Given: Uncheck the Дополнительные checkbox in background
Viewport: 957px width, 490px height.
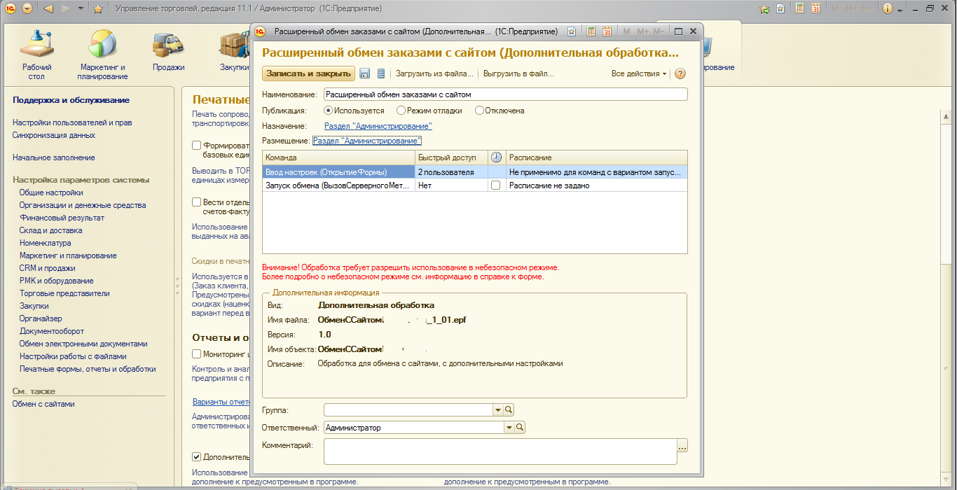Looking at the screenshot, I should [x=197, y=456].
